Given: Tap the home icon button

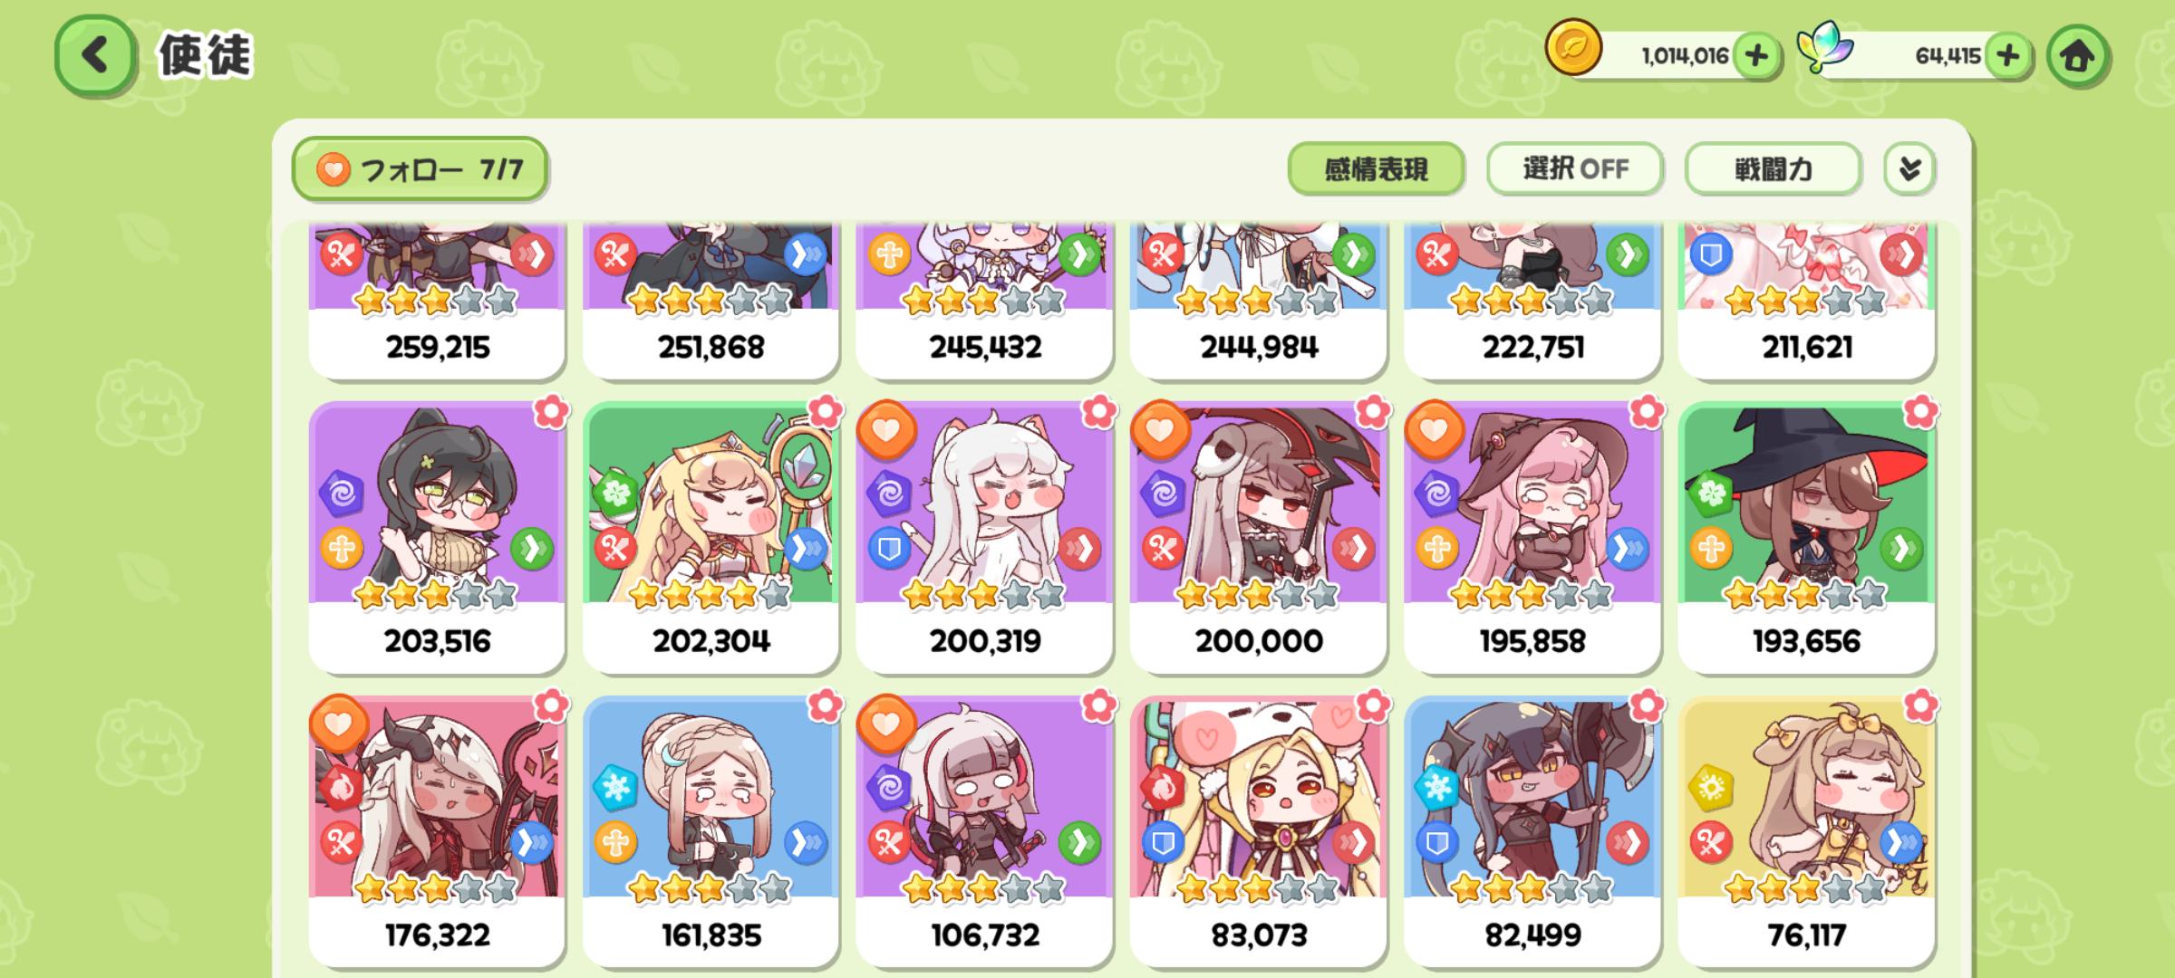Looking at the screenshot, I should (2077, 56).
